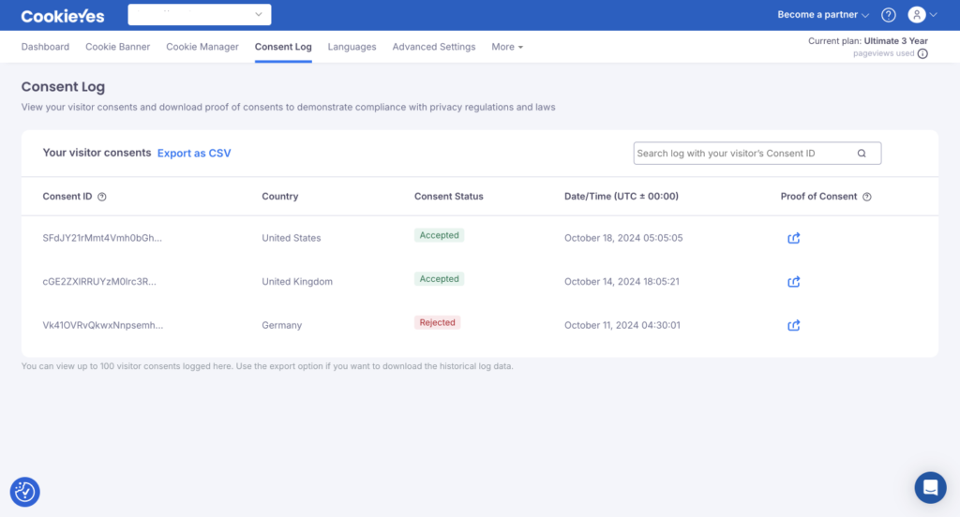Click the pageviews used info icon
The height and width of the screenshot is (517, 960).
click(x=922, y=54)
